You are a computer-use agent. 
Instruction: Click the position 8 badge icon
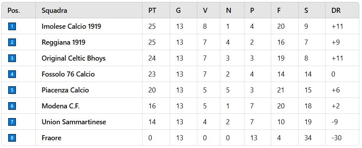[12, 138]
